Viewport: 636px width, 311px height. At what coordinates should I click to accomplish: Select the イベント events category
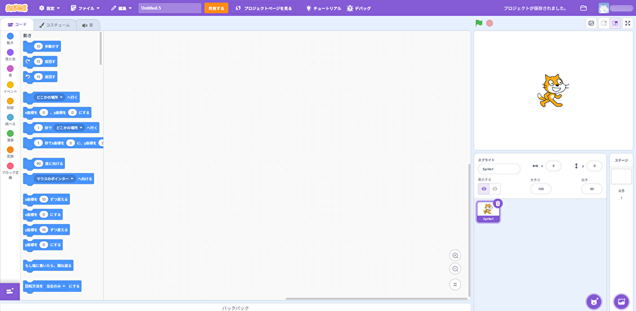(10, 87)
